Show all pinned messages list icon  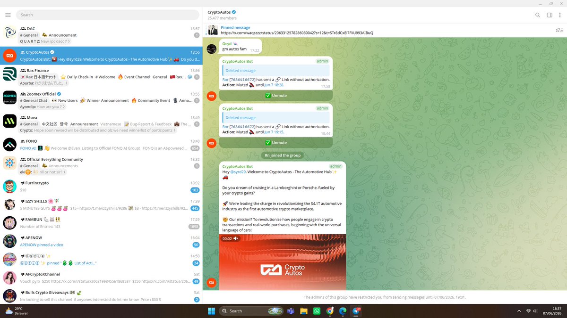pyautogui.click(x=559, y=30)
